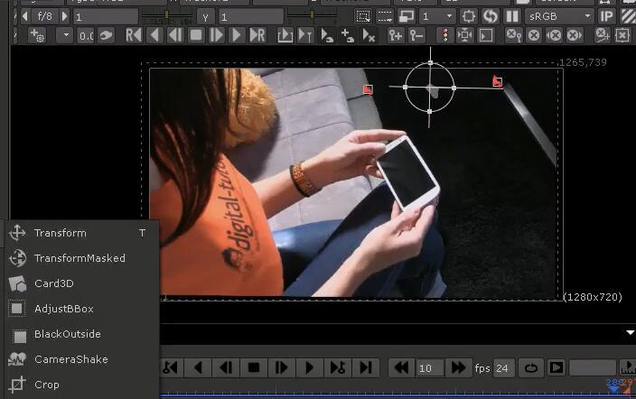
Task: Click the center viewer on track icon
Action: click(464, 36)
